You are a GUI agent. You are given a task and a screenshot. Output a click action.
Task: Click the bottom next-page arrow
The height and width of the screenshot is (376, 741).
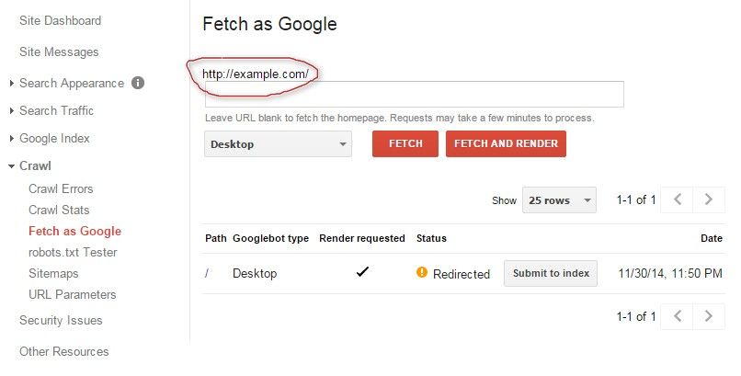(708, 316)
